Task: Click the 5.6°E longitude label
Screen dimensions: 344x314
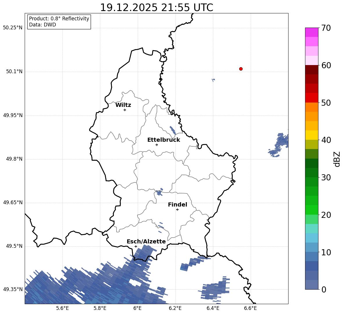Action: pyautogui.click(x=62, y=308)
